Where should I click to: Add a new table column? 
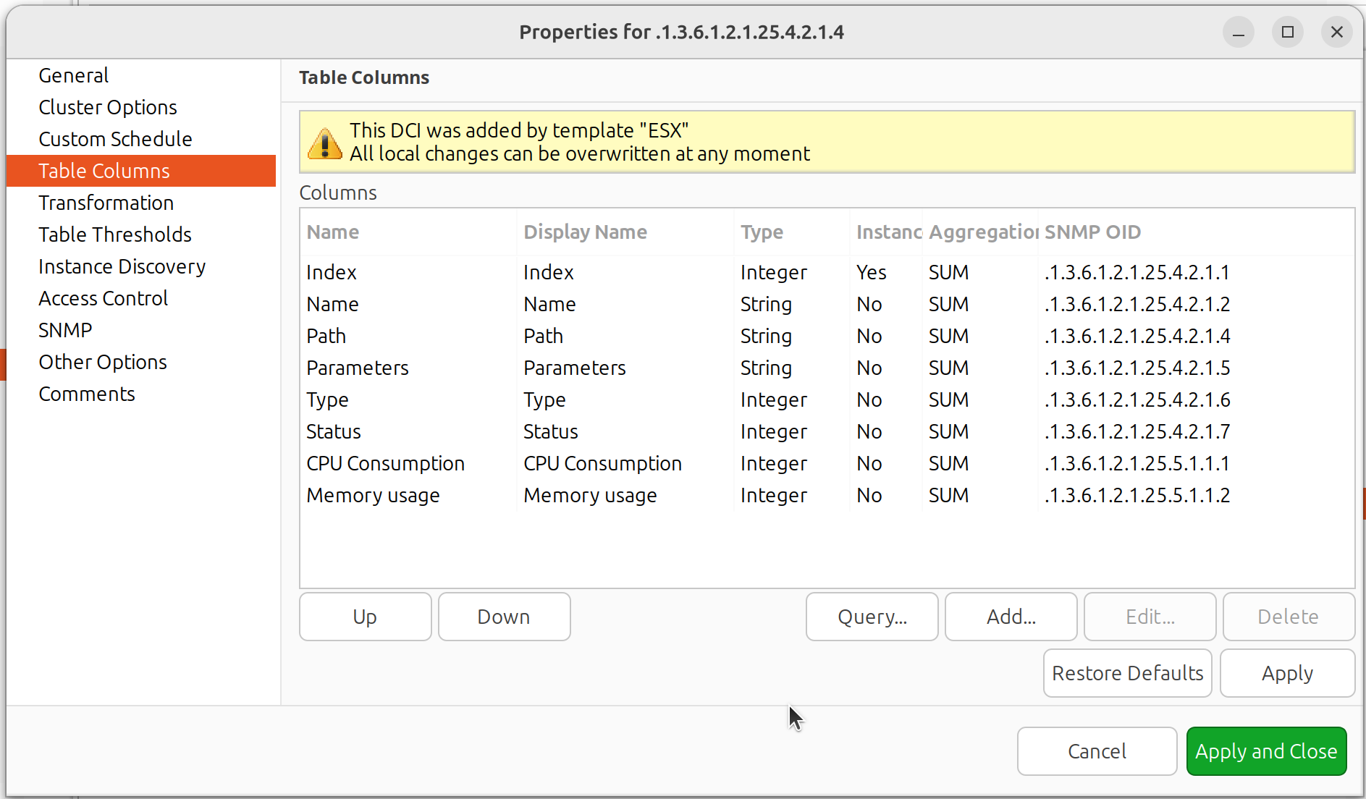click(x=1011, y=617)
